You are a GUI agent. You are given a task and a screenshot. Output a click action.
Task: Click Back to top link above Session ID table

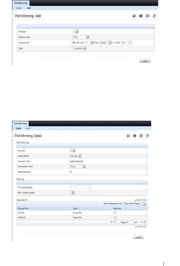(141, 200)
